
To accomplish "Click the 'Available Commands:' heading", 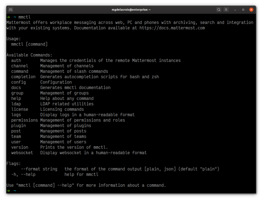I will 29,55.
